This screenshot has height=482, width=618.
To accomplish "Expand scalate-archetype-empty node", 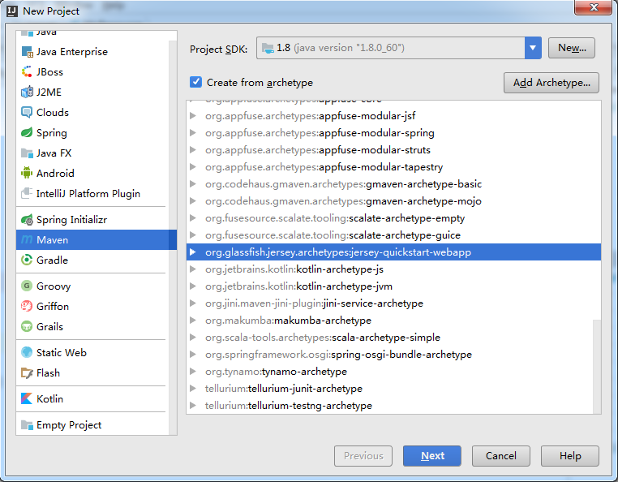I will point(193,217).
